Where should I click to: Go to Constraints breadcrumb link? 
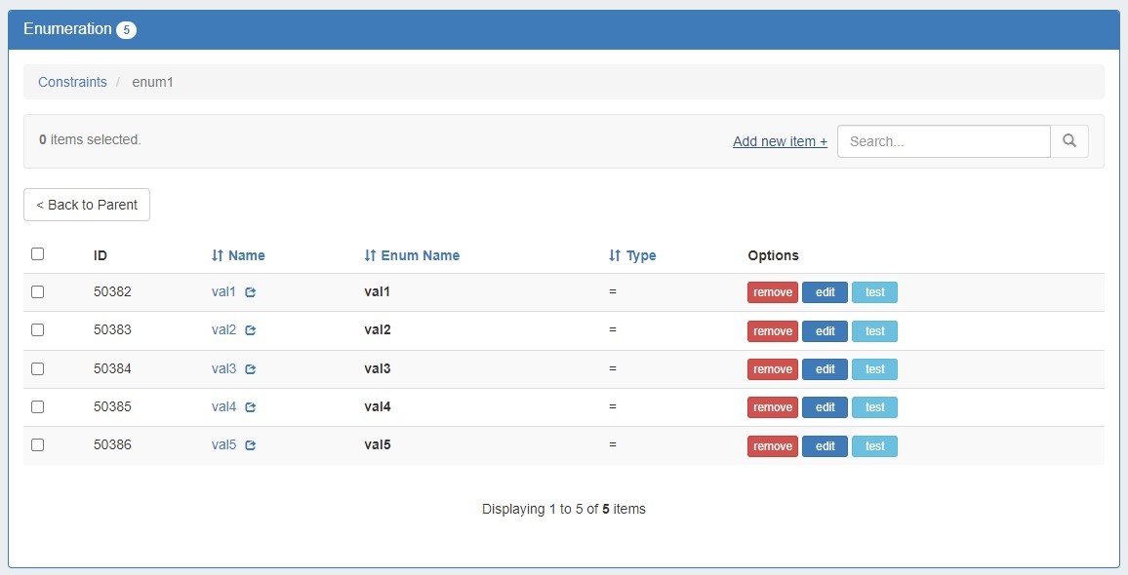(72, 82)
